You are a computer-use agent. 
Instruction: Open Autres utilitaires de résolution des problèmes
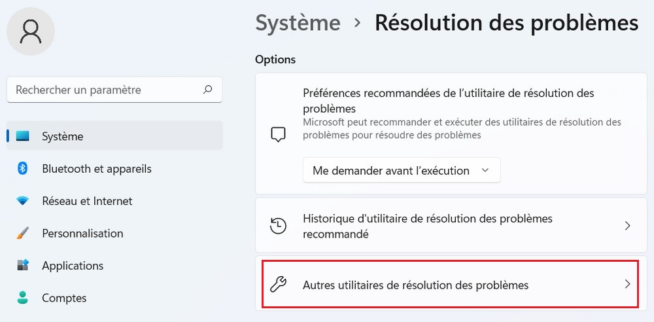click(x=416, y=285)
